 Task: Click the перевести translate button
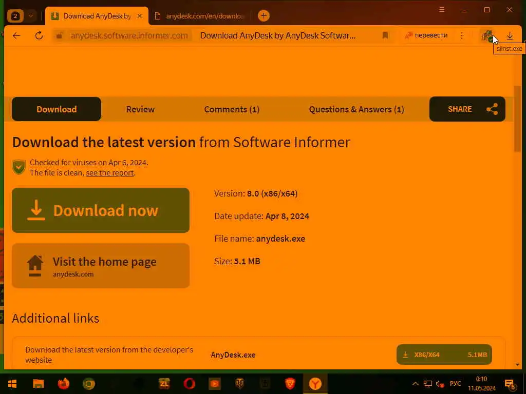[426, 35]
